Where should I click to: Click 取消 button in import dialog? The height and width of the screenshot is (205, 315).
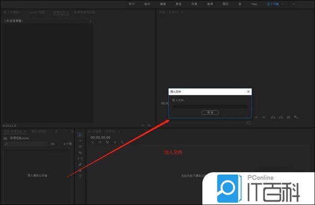210,113
